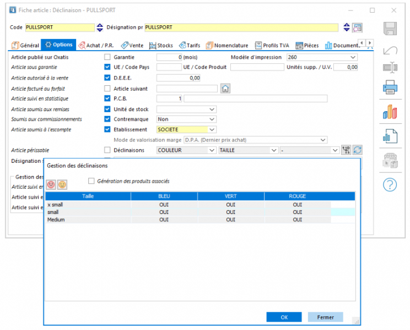
Task: Click the house icon beside Article suivant
Action: click(225, 89)
